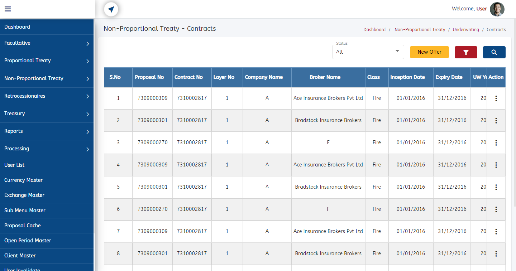
Task: Expand the Non-Proportional Treaty sidebar chevron
Action: 88,79
